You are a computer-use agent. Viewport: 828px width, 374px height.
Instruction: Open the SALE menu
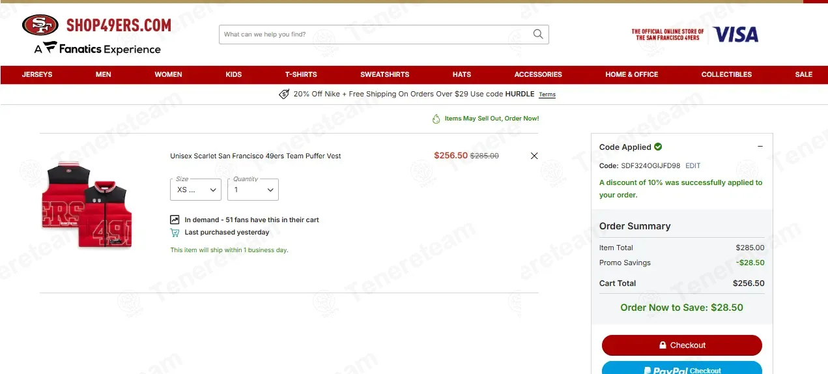[804, 74]
